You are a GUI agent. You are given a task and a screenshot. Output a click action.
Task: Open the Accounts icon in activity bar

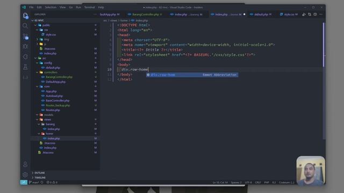(25, 164)
